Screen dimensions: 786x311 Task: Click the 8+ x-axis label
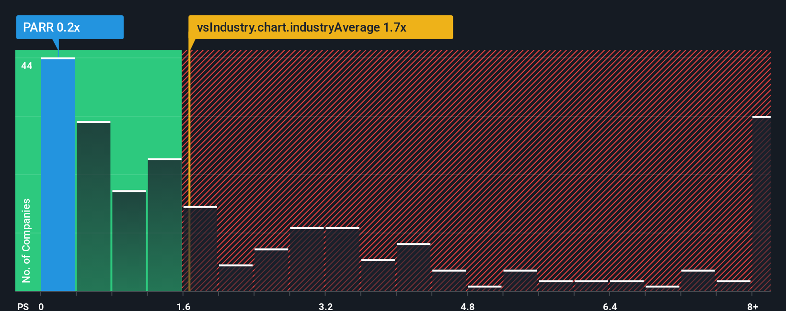753,306
